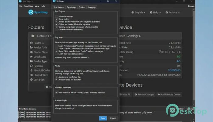Click the file count icon in State row
213x122 pixels.
(x=160, y=52)
